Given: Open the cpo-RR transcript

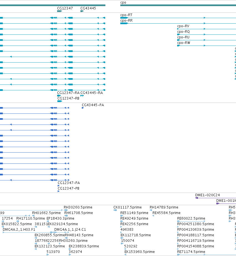Looking at the screenshot, I should pos(126,21).
